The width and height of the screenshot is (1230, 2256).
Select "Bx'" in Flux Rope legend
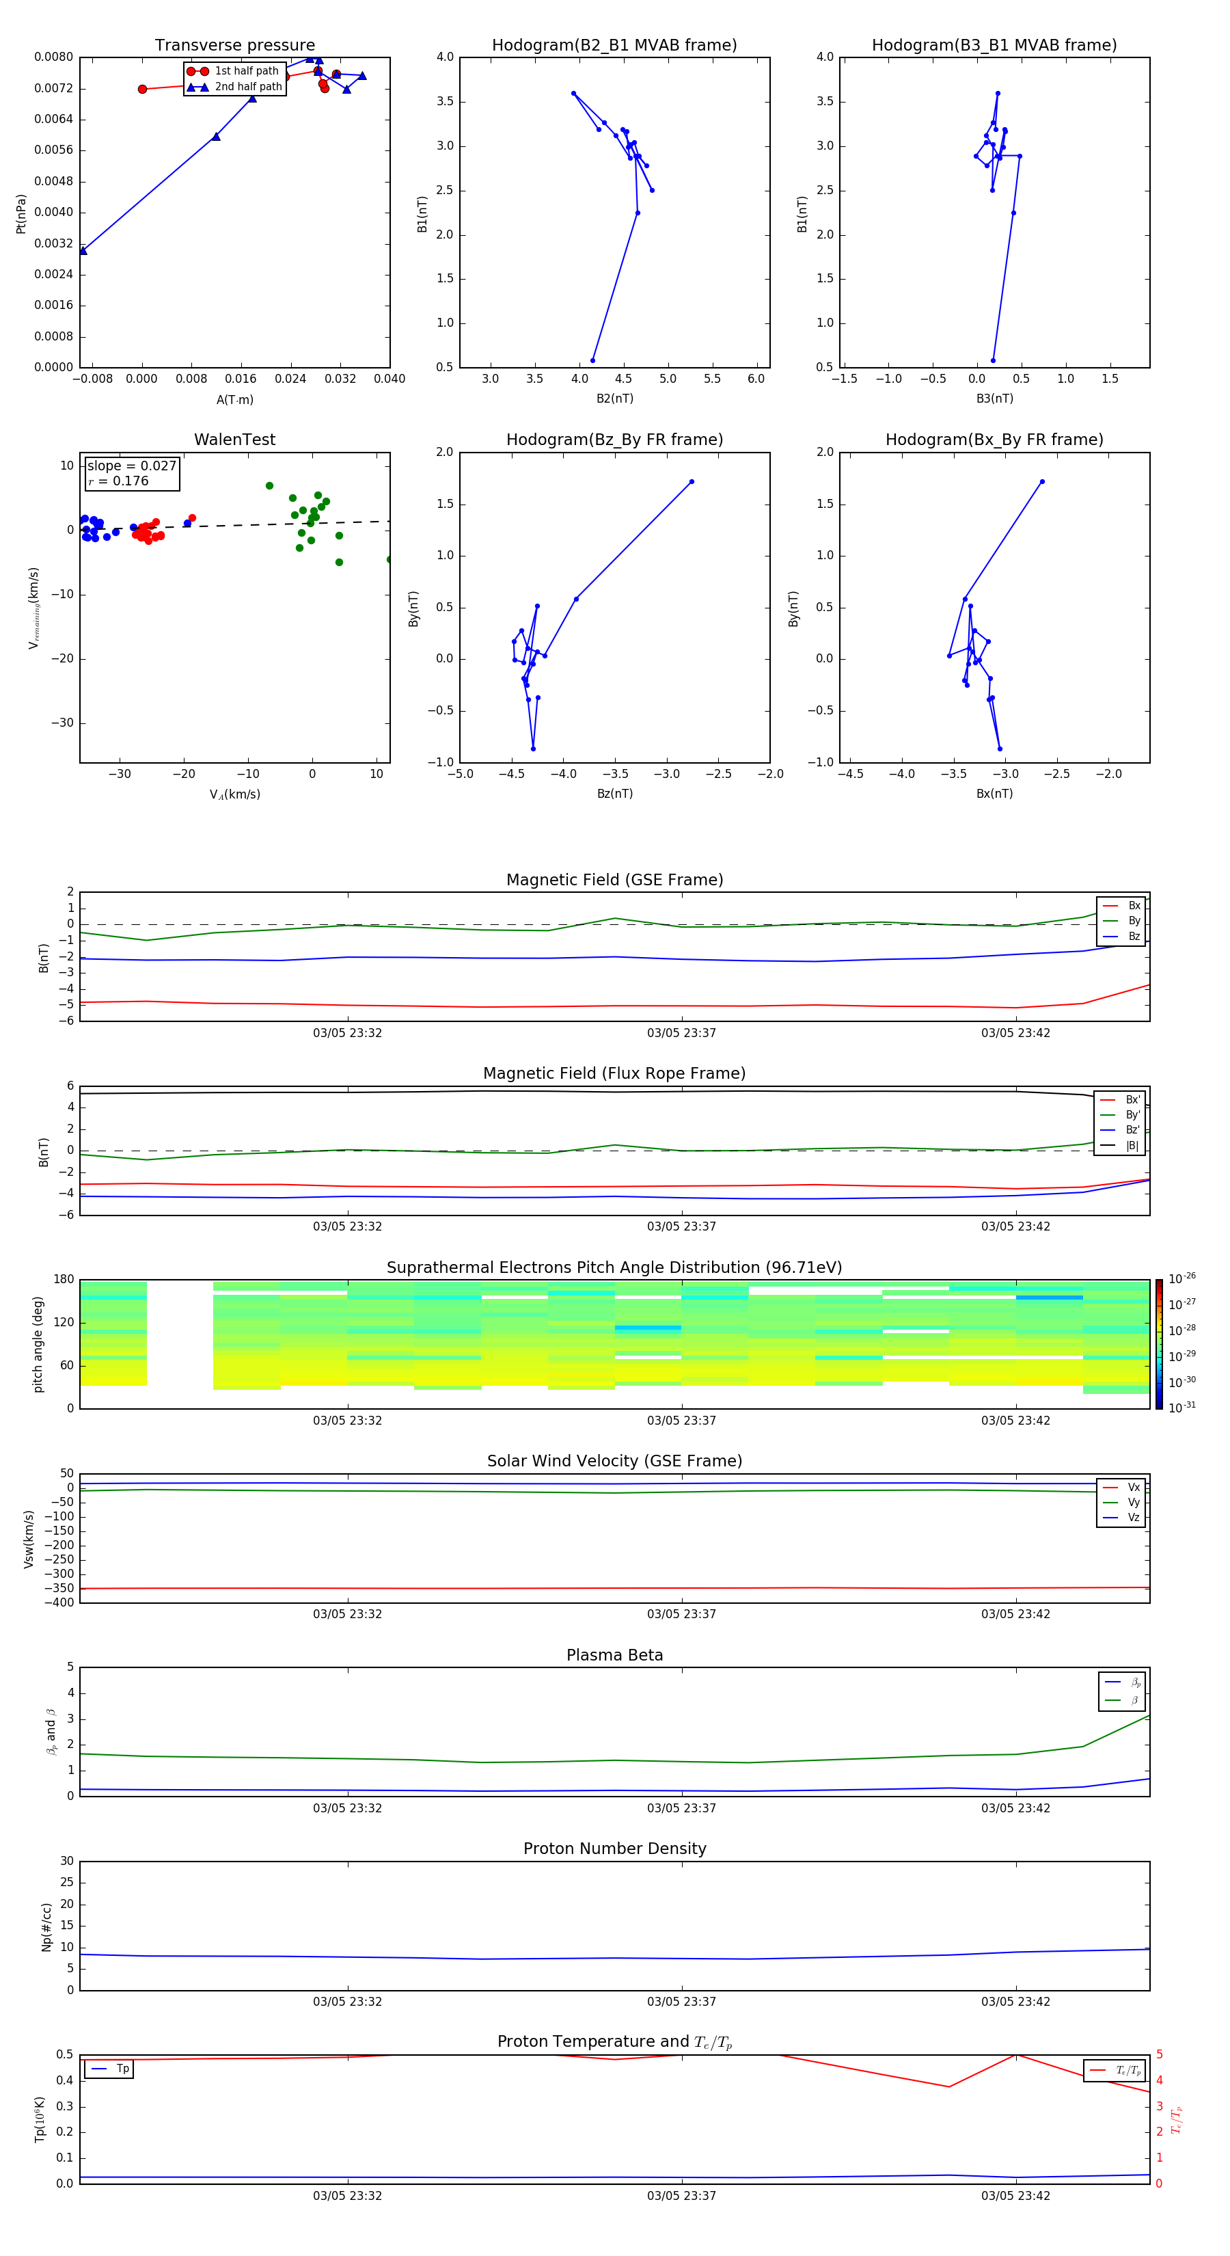[x=1121, y=1100]
